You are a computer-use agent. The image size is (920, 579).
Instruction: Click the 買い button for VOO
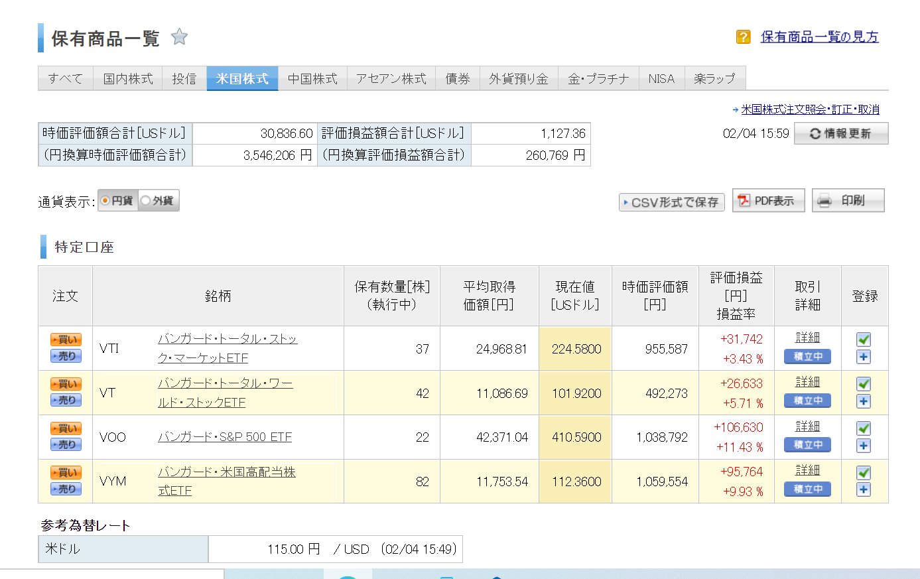66,428
